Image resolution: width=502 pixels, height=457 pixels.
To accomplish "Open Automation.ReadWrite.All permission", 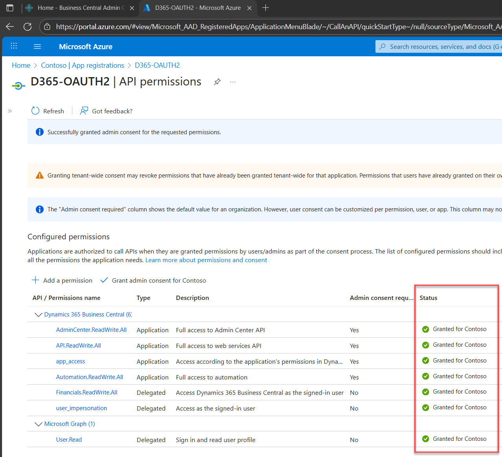I will [x=90, y=377].
